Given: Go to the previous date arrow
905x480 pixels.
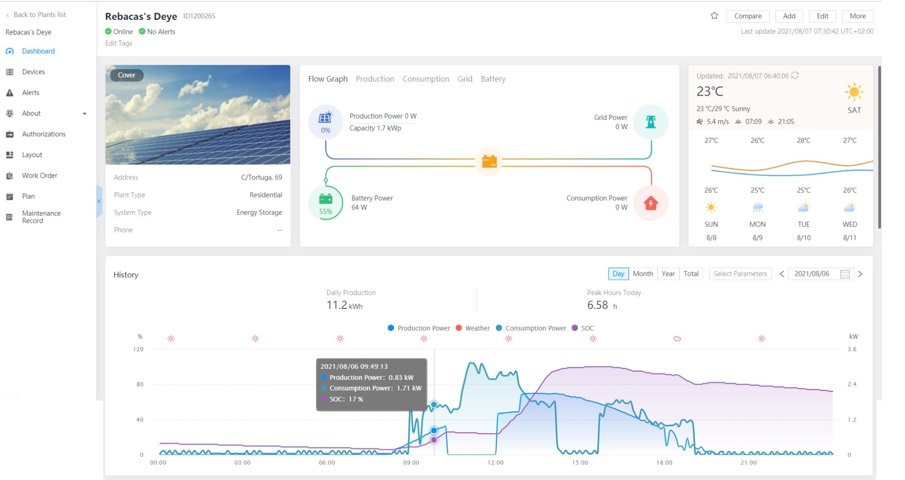Looking at the screenshot, I should (782, 274).
